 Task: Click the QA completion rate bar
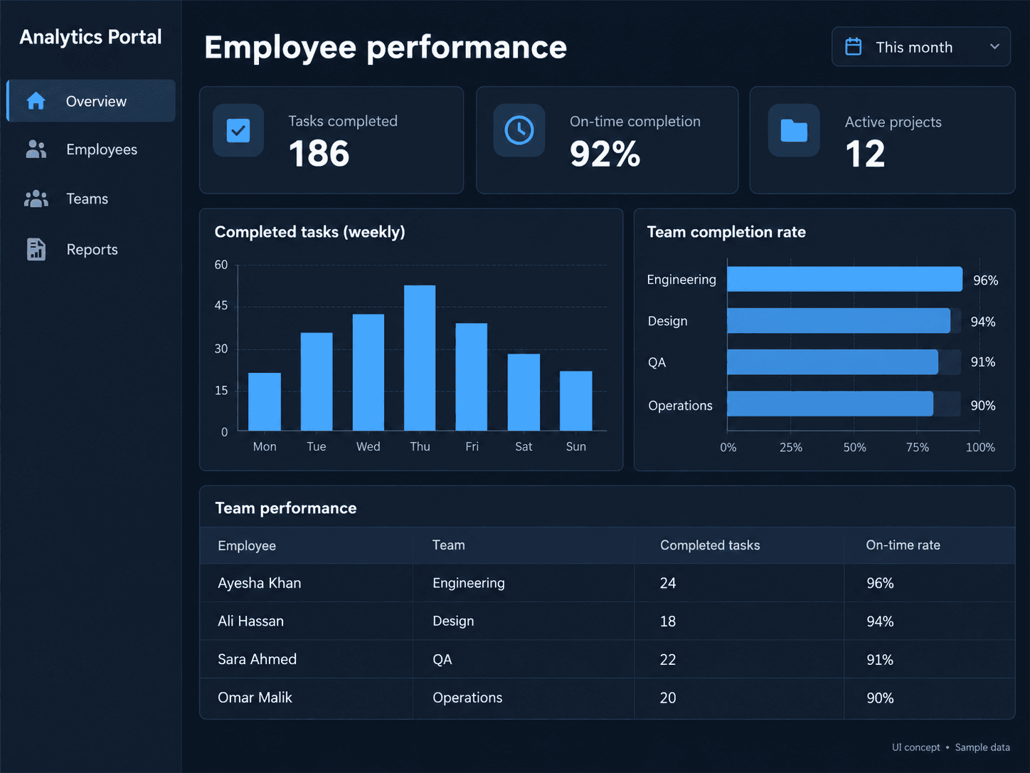pos(832,362)
